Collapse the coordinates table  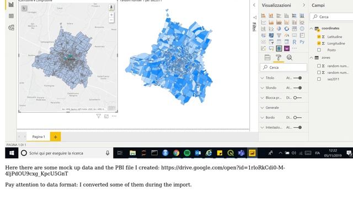(x=311, y=29)
